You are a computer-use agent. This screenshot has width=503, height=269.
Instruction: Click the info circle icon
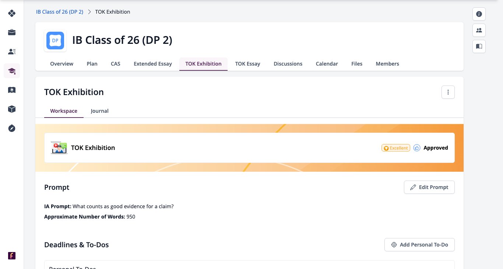click(479, 14)
